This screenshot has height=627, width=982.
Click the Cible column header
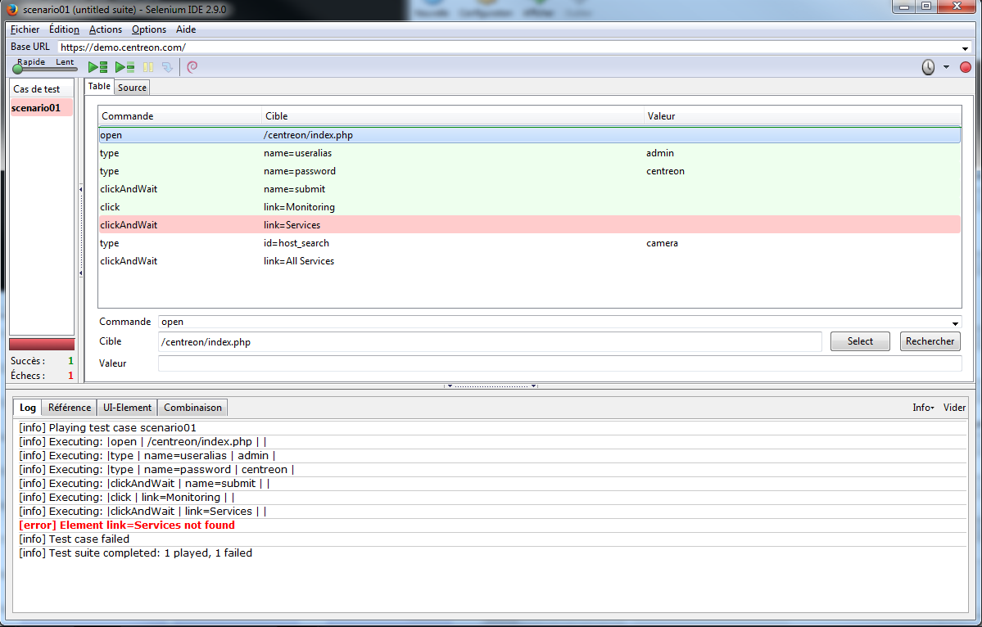tap(453, 115)
